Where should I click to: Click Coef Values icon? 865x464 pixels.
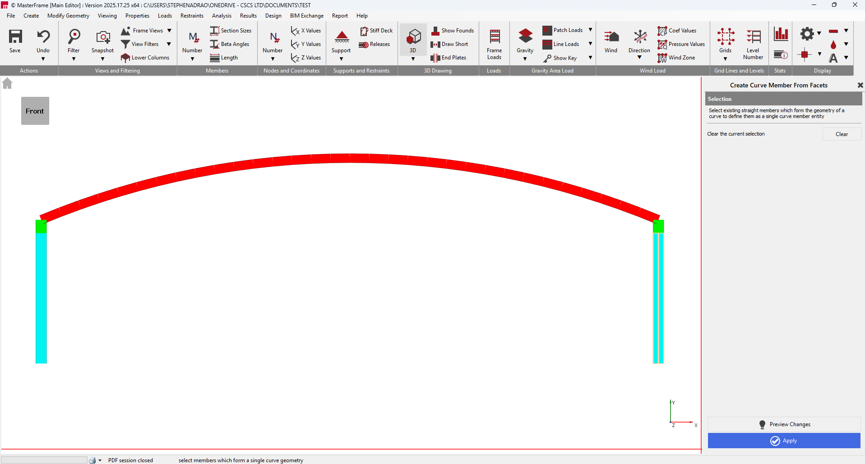click(x=677, y=31)
